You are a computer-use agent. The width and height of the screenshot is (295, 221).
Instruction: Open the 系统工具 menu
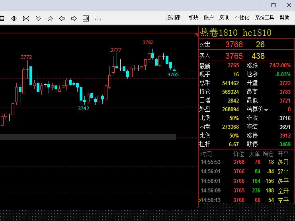(264, 18)
